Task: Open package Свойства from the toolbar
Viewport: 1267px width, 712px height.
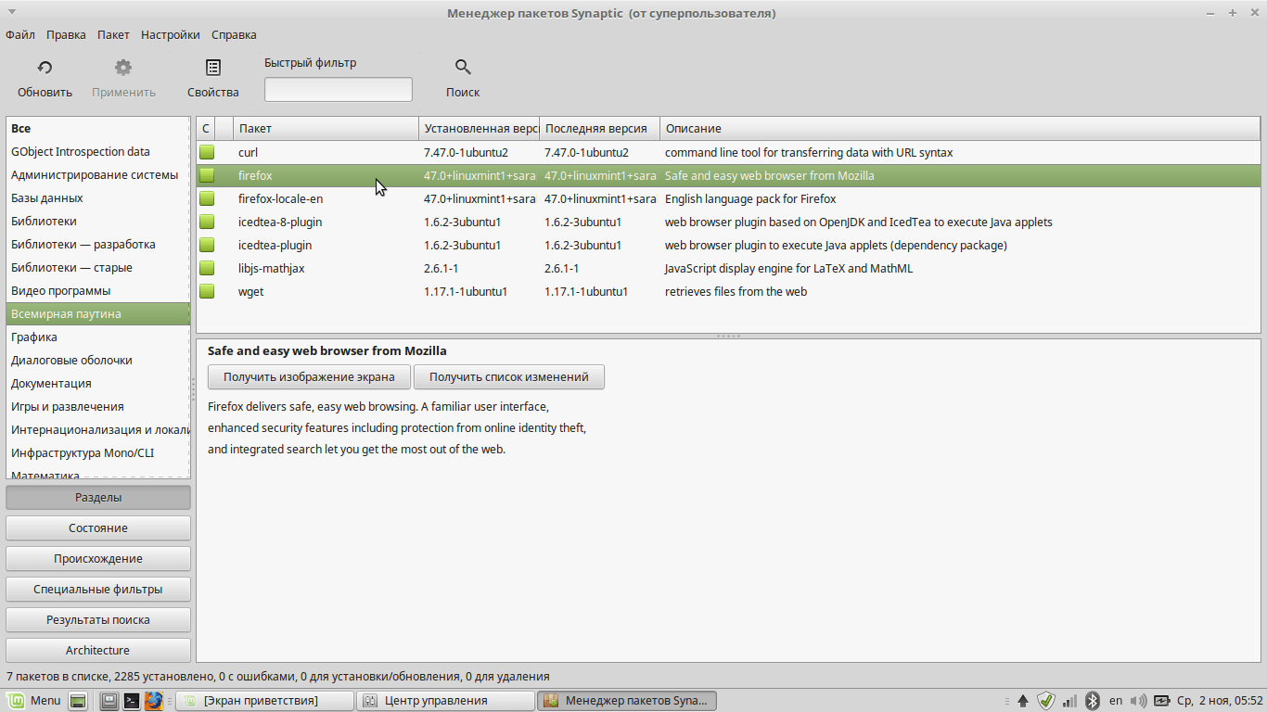Action: pos(213,68)
